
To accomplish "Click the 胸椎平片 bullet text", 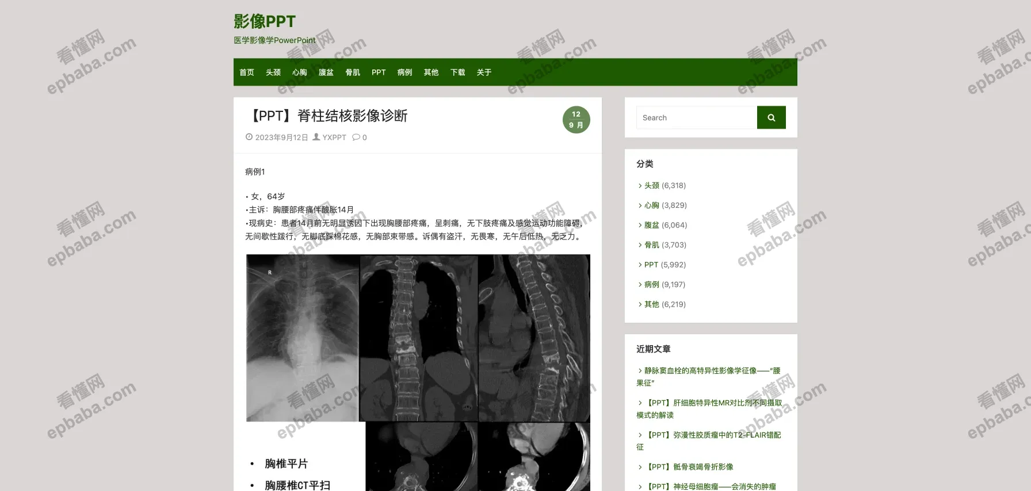I will tap(287, 463).
